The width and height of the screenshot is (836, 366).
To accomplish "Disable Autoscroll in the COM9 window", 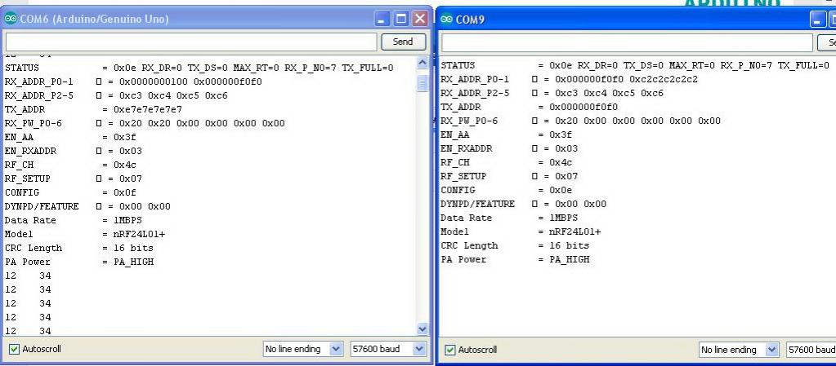I will 448,350.
